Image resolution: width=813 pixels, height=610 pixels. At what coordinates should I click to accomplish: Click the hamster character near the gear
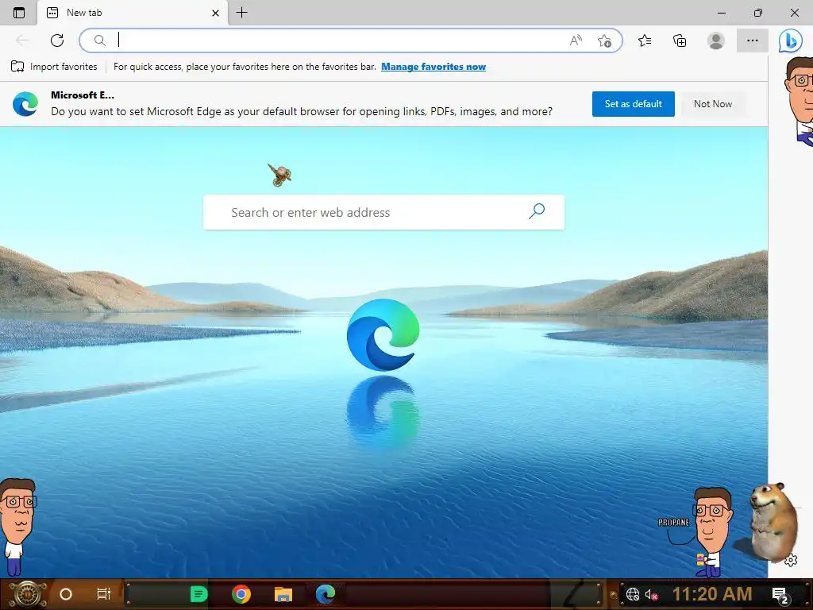coord(773,523)
